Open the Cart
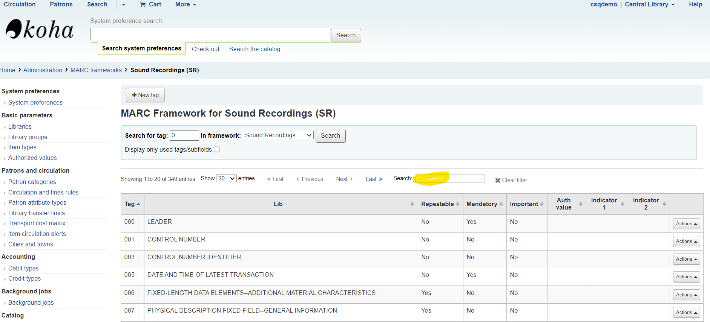Screen dimensions: 710x322 coord(150,5)
